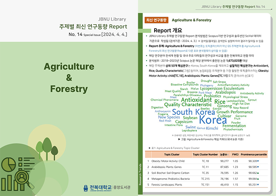This screenshot has height=196, width=276.
Task: Click the 'Agriculture & Forestry' section heading
Action: (x=192, y=20)
